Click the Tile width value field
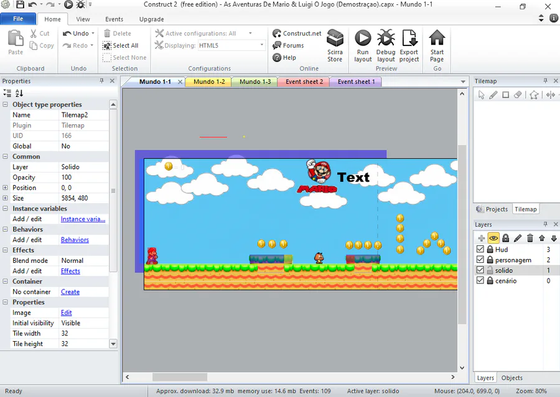The width and height of the screenshot is (560, 397). point(84,333)
